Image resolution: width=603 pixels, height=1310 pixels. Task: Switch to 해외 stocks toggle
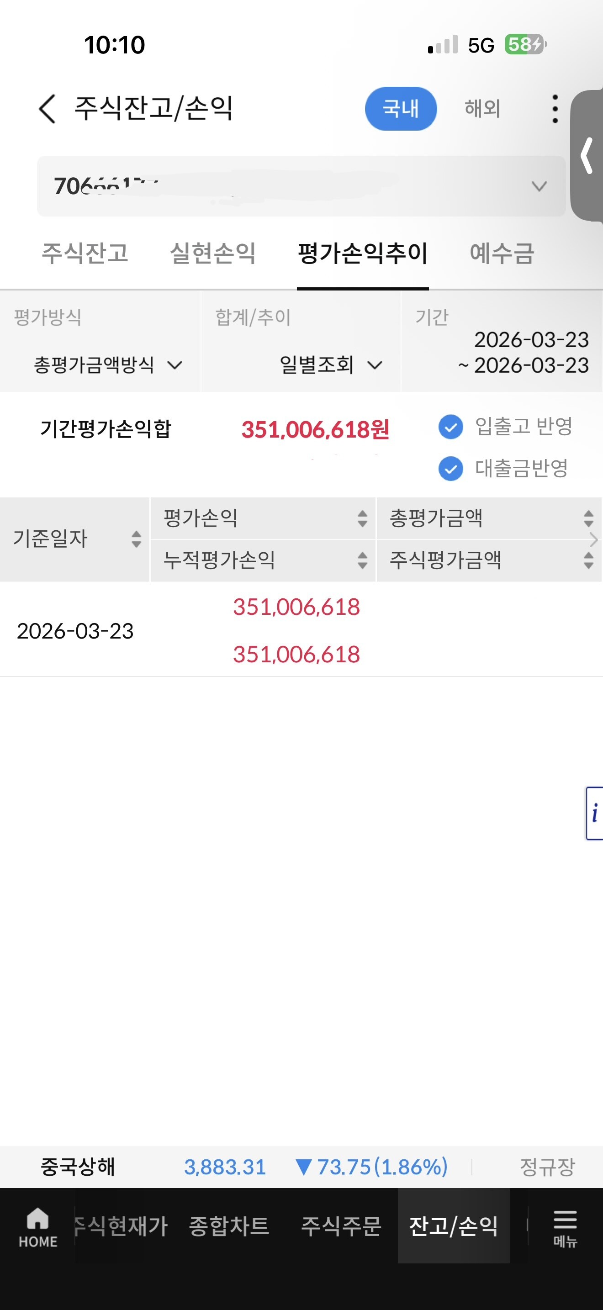(x=482, y=109)
